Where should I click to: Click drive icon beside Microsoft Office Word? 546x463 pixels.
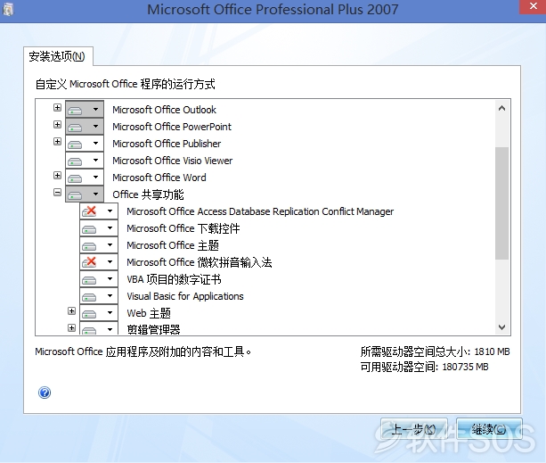(75, 178)
